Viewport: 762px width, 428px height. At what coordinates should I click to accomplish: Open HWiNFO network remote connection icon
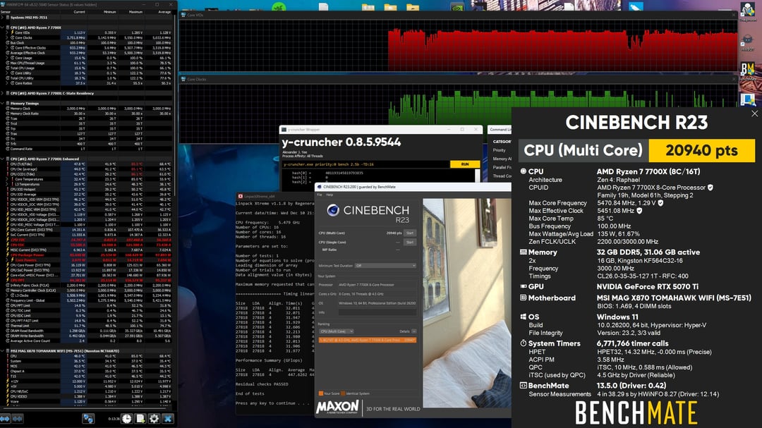click(88, 418)
